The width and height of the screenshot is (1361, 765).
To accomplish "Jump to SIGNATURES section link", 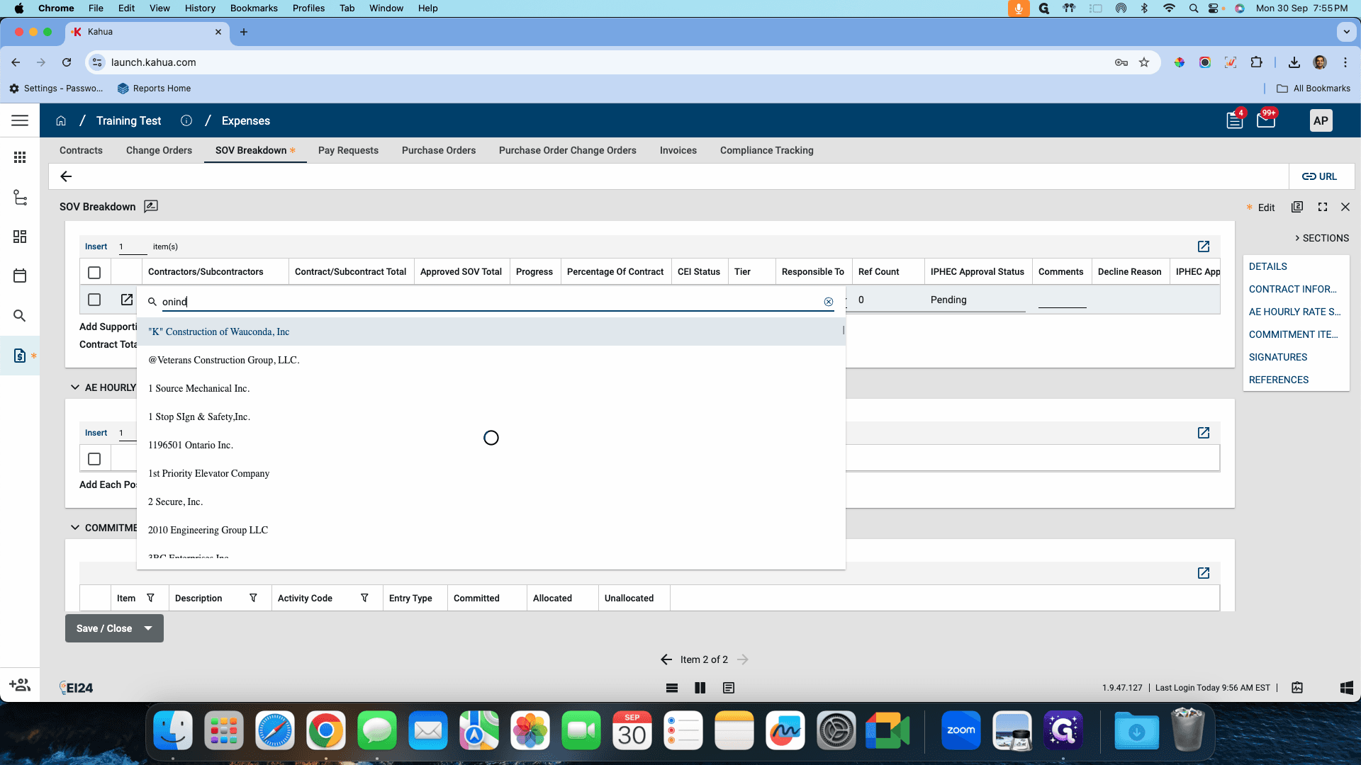I will coord(1278,357).
